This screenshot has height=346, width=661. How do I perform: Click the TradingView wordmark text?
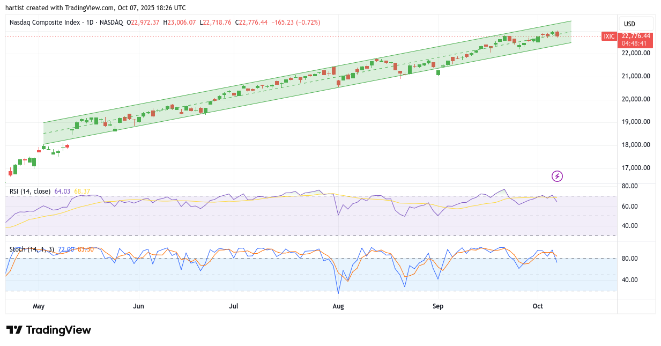(x=58, y=330)
